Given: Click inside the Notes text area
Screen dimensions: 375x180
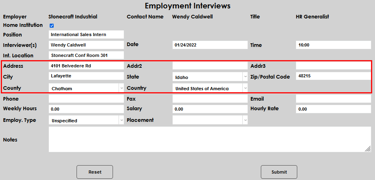Looking at the screenshot, I should click(210, 139).
